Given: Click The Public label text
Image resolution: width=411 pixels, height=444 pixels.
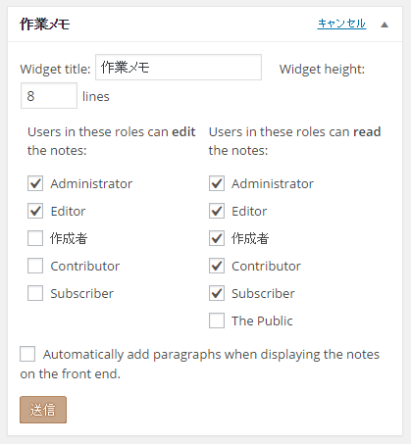Looking at the screenshot, I should point(262,321).
